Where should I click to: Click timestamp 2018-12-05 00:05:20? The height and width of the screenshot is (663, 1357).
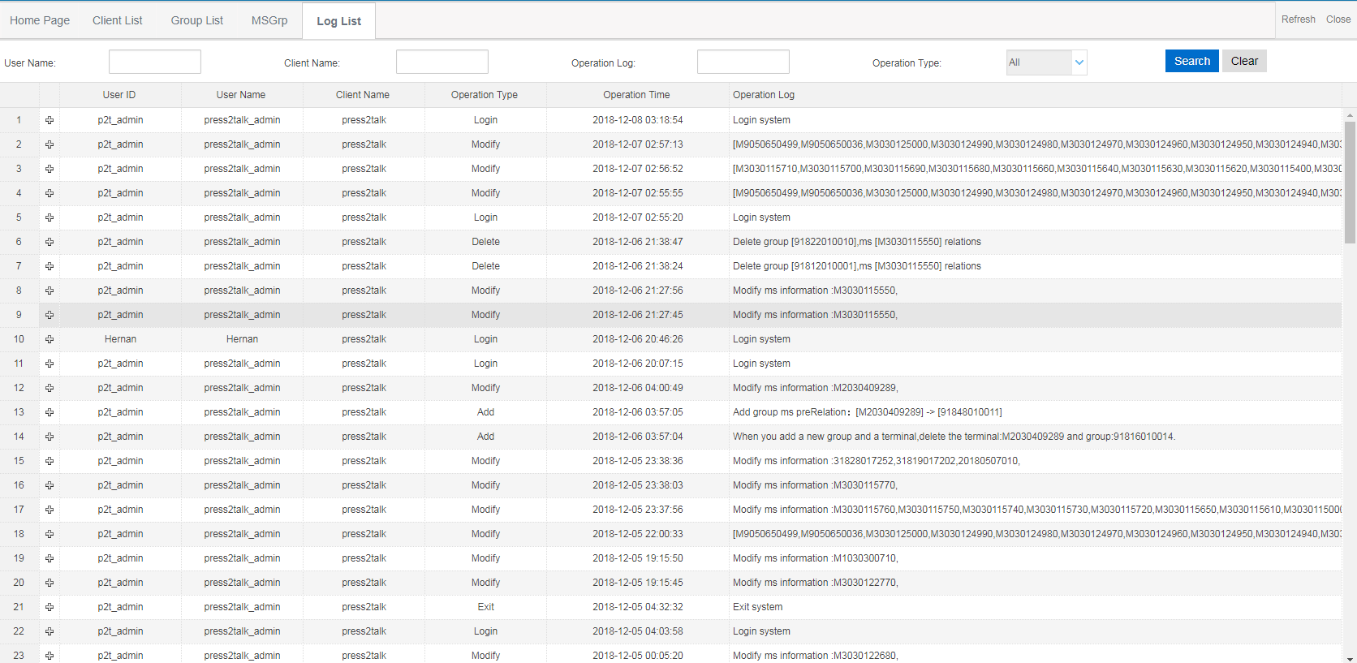click(638, 656)
